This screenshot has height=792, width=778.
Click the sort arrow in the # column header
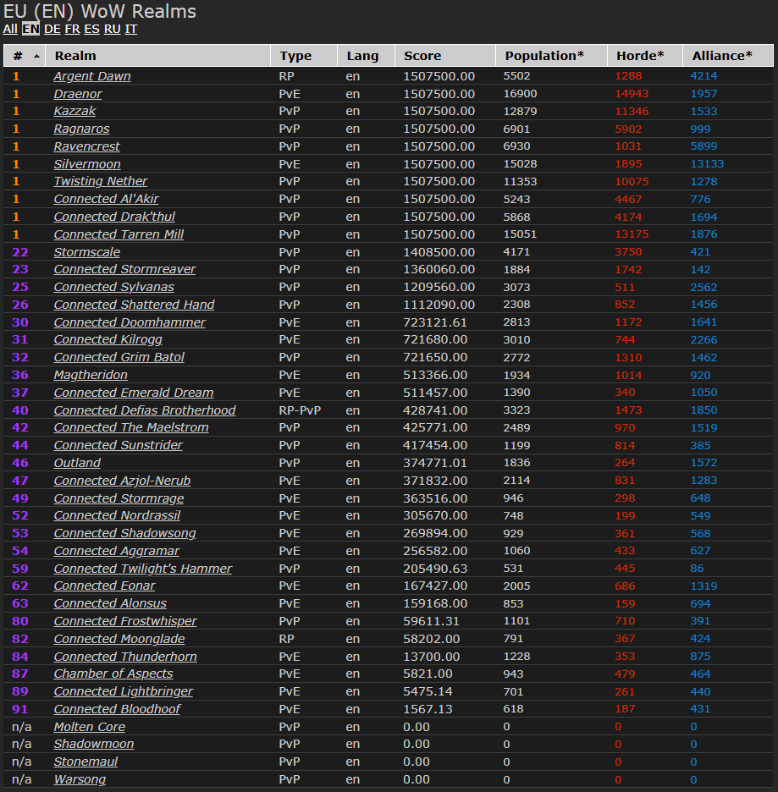36,56
